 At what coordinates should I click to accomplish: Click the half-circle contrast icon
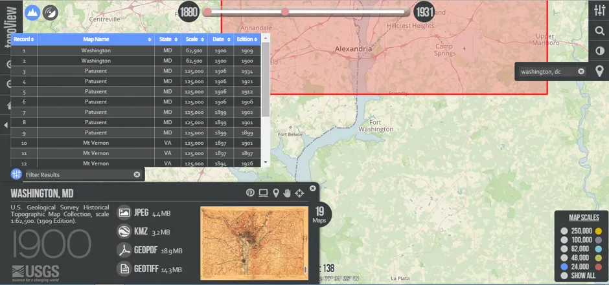[x=598, y=50]
